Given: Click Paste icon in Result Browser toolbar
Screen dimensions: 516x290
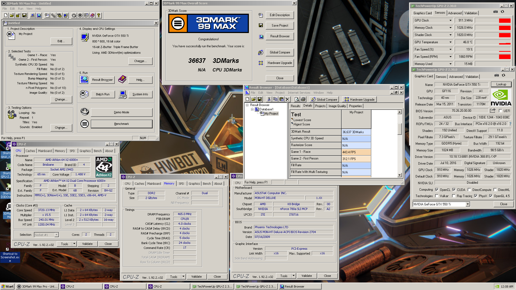Looking at the screenshot, I should pyautogui.click(x=281, y=99).
